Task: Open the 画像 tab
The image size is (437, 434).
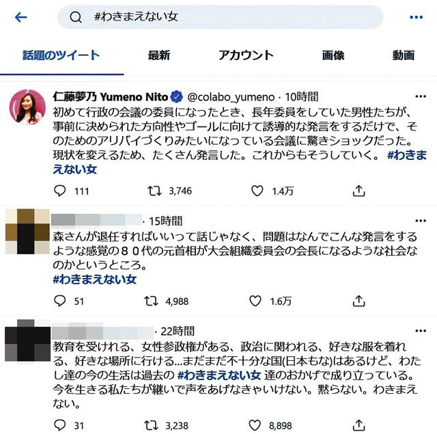Action: (333, 55)
